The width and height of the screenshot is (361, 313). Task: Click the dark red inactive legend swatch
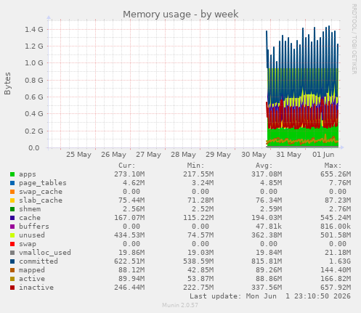pos(12,288)
